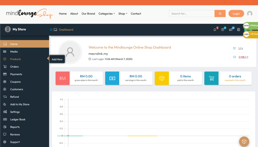
Task: Click the My Store logo icon
Action: coord(8,29)
